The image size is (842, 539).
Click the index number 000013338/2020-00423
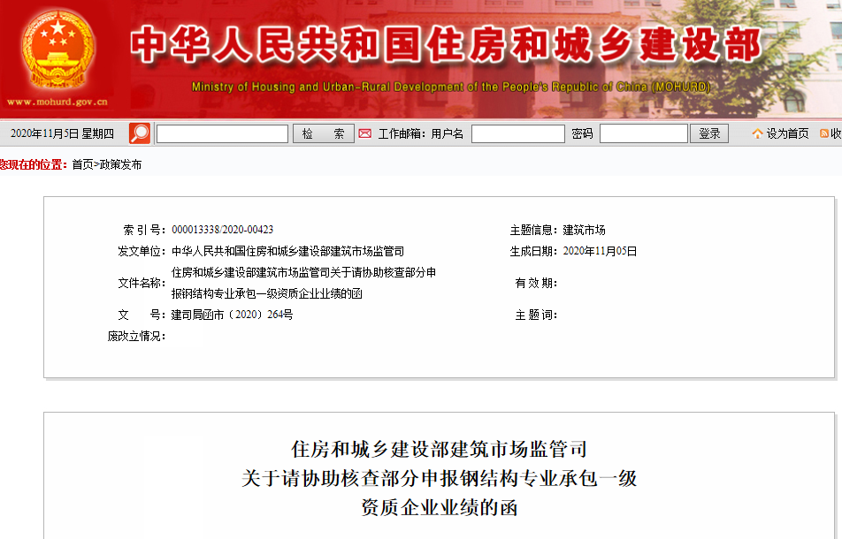pyautogui.click(x=222, y=230)
